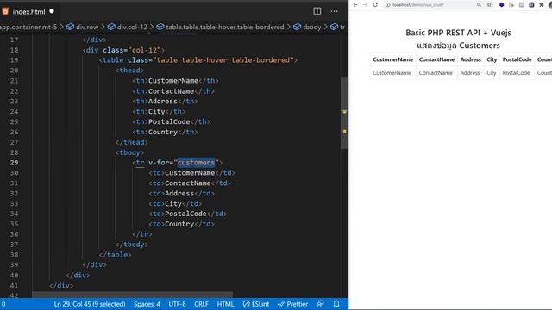Click the table tag on line 19
The height and width of the screenshot is (310, 552).
pos(113,60)
